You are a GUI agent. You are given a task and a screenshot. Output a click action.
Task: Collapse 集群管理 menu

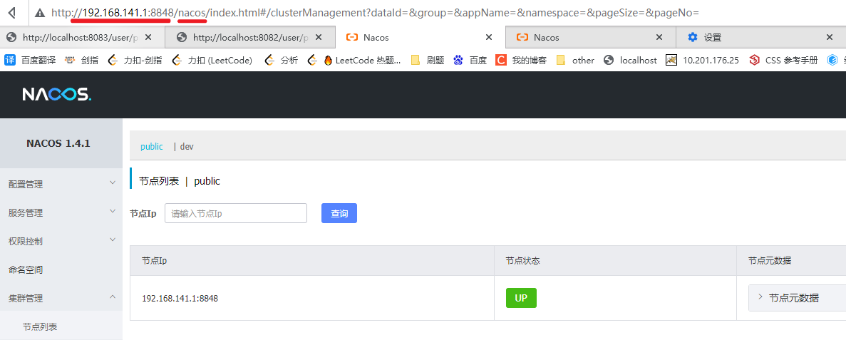61,297
